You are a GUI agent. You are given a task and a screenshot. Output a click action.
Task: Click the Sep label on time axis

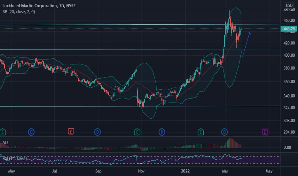[x=98, y=171]
